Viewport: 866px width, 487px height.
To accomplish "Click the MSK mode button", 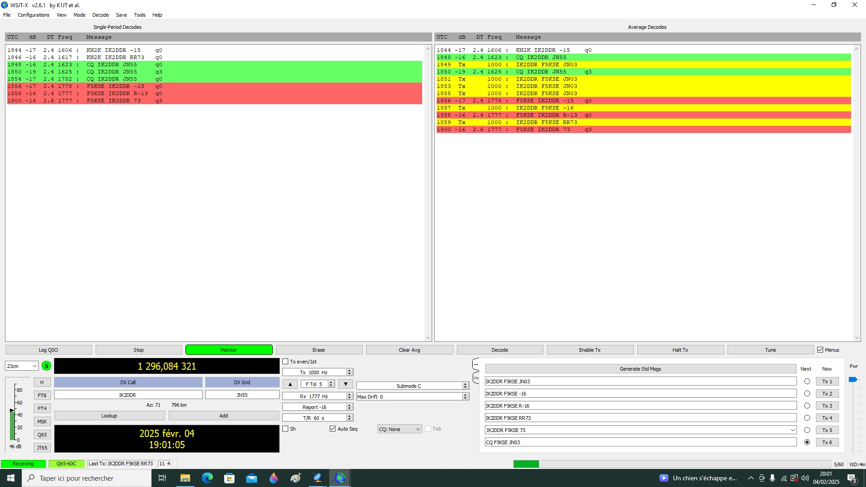I will pos(42,422).
